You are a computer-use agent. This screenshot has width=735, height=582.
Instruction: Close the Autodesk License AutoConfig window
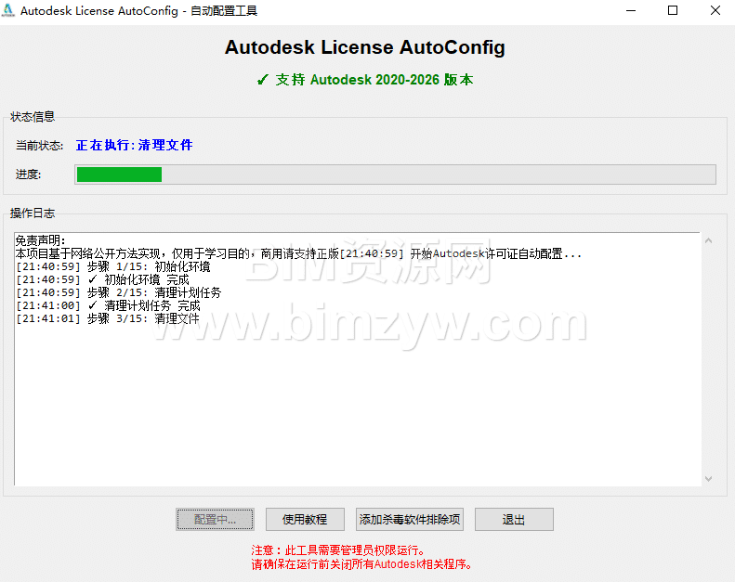point(715,11)
